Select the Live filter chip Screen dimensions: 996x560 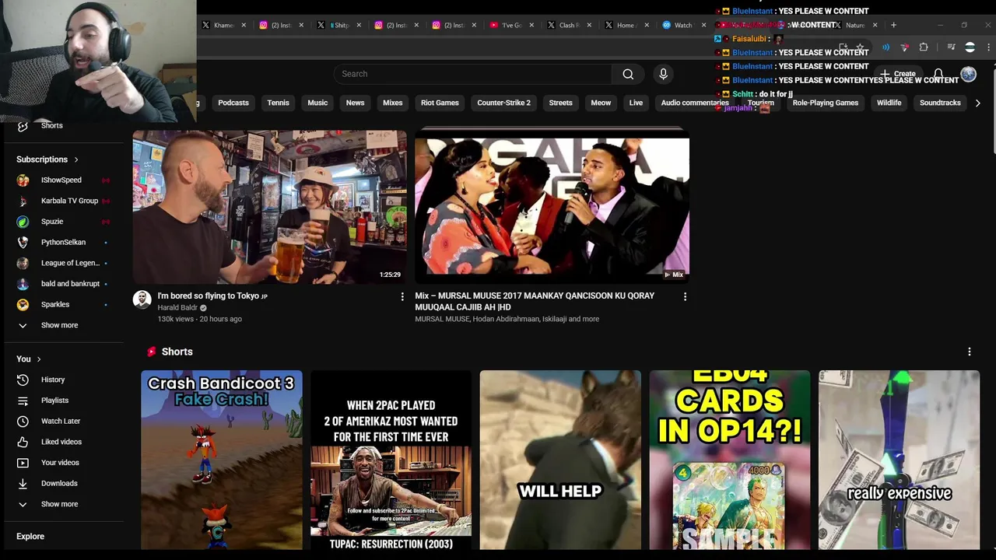[636, 103]
